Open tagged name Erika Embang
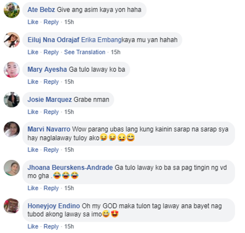 tap(101, 40)
